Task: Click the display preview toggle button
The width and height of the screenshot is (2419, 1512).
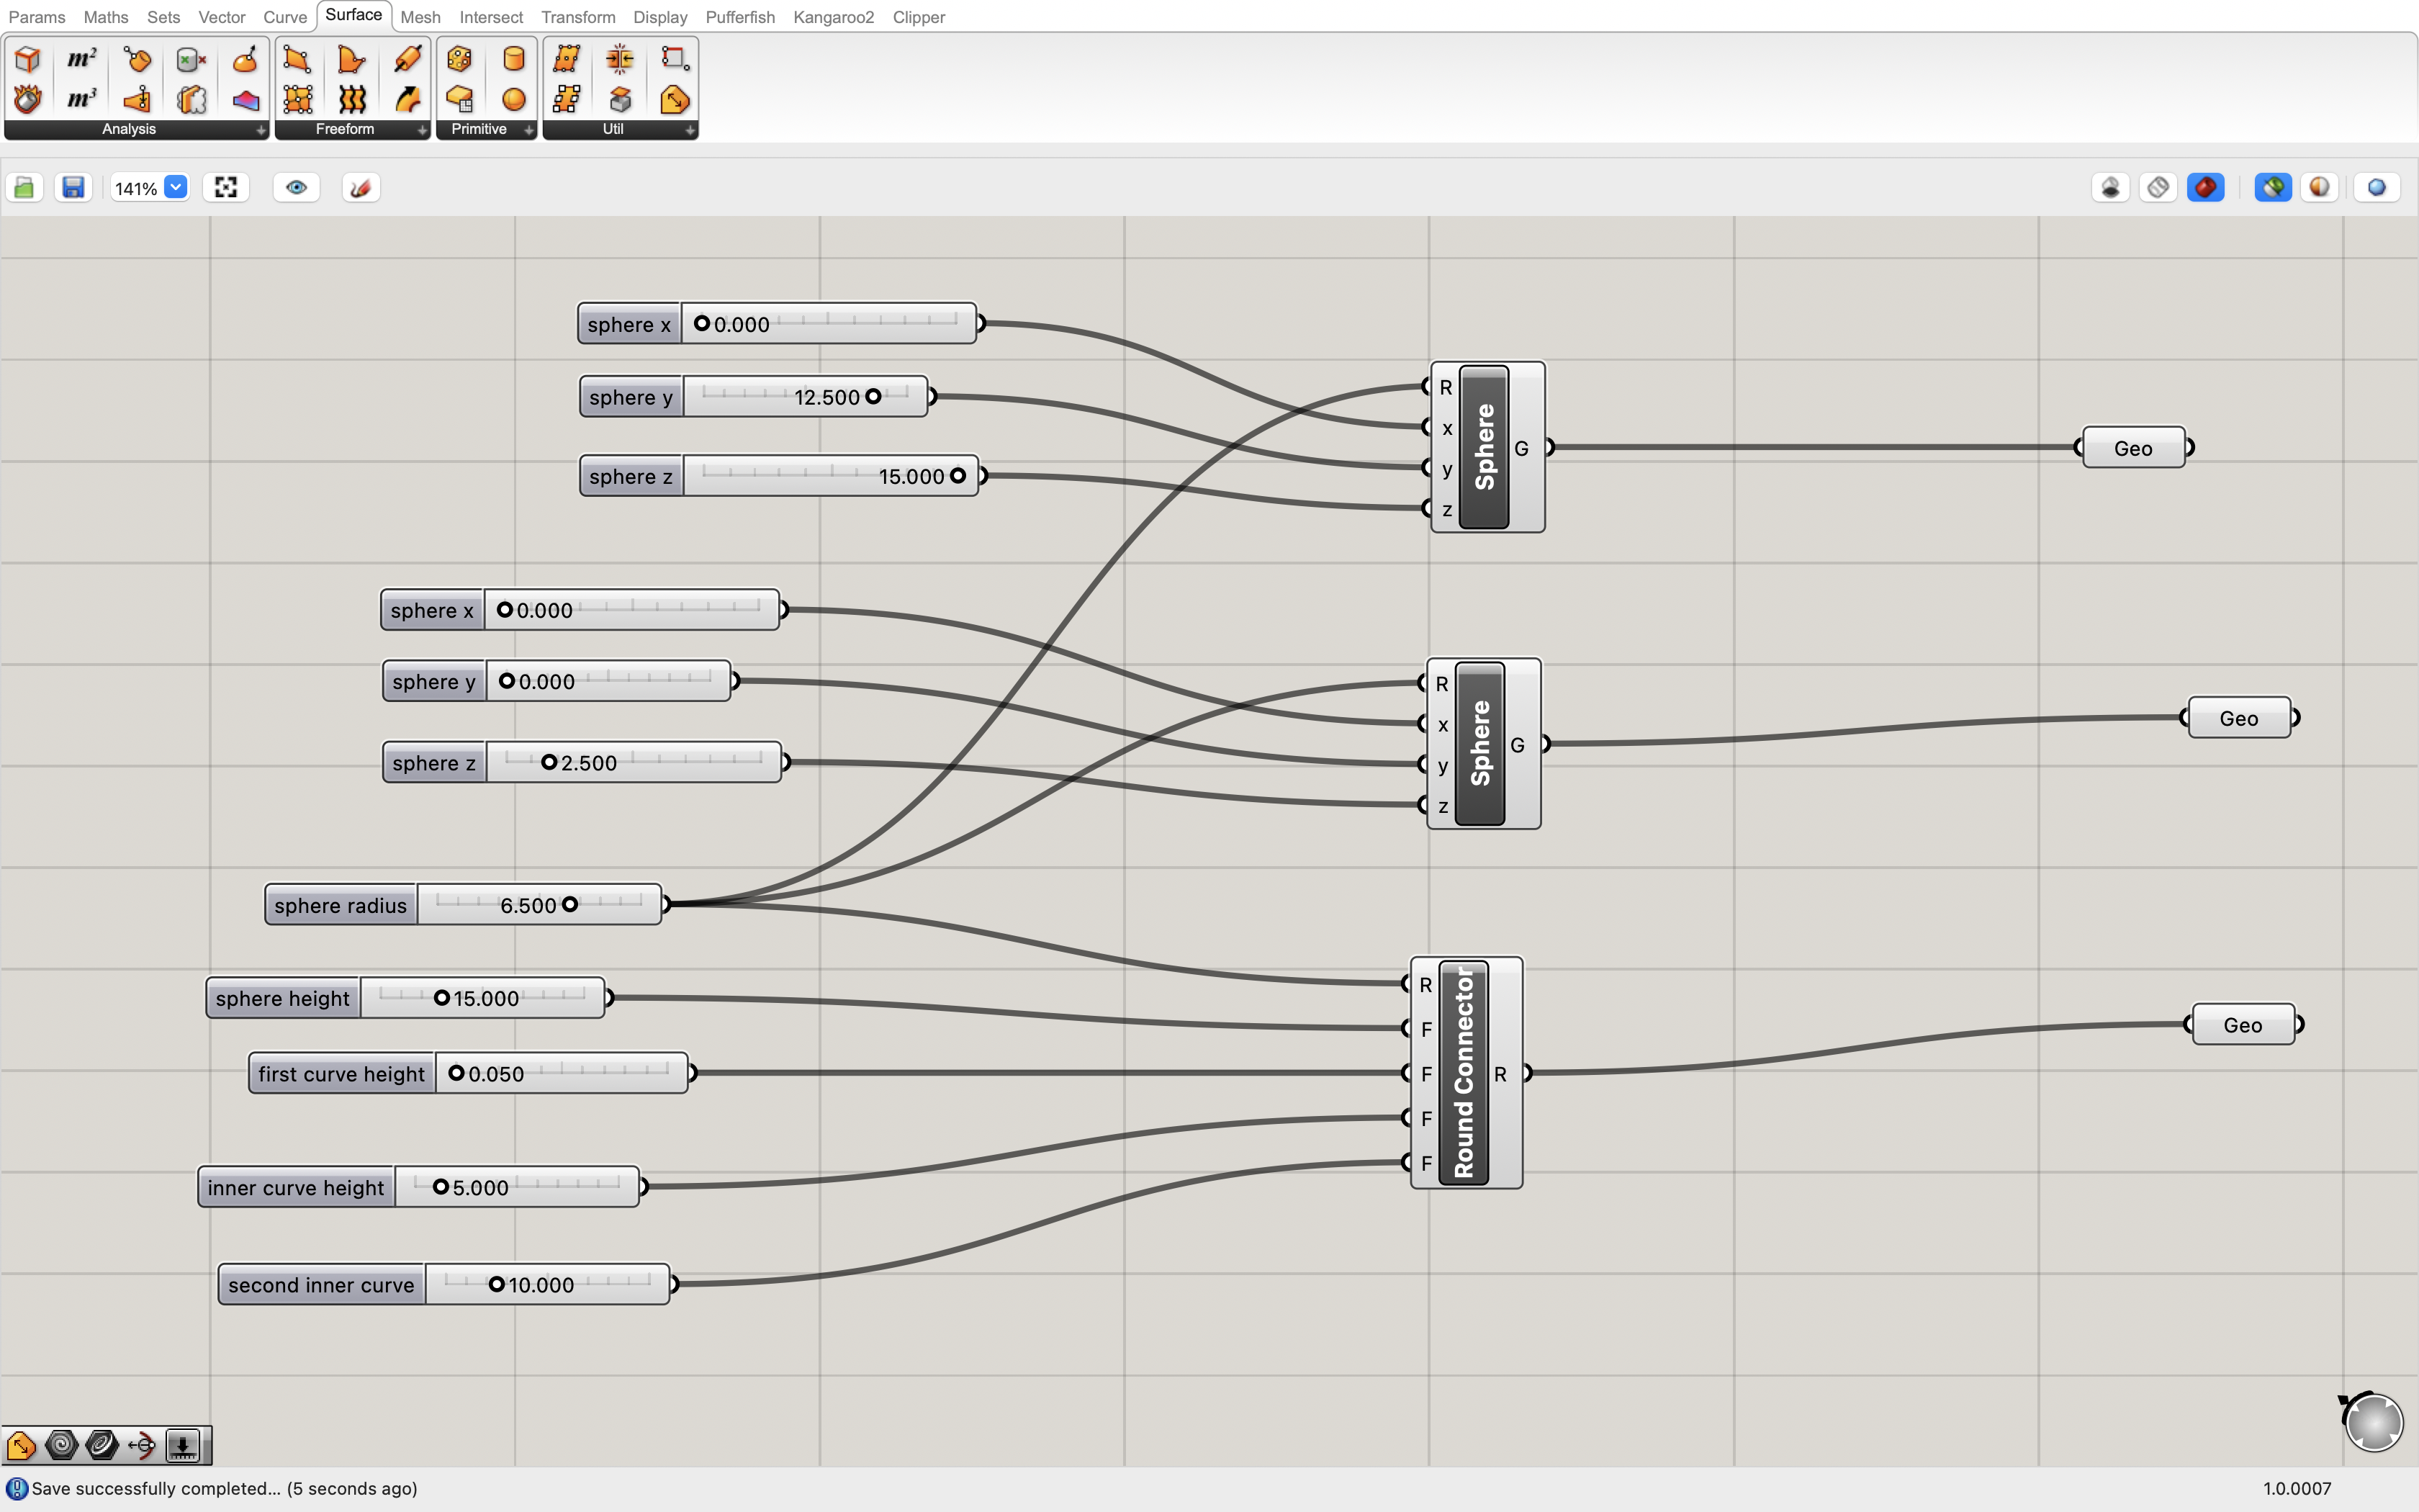Action: pos(296,186)
